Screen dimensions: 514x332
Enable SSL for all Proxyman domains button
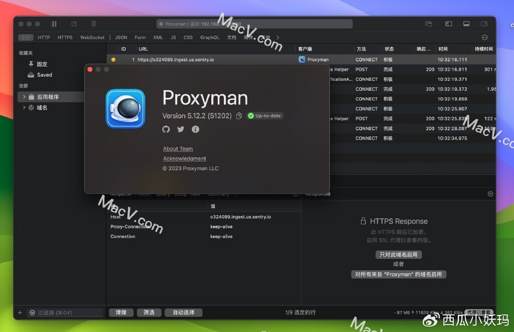click(398, 274)
